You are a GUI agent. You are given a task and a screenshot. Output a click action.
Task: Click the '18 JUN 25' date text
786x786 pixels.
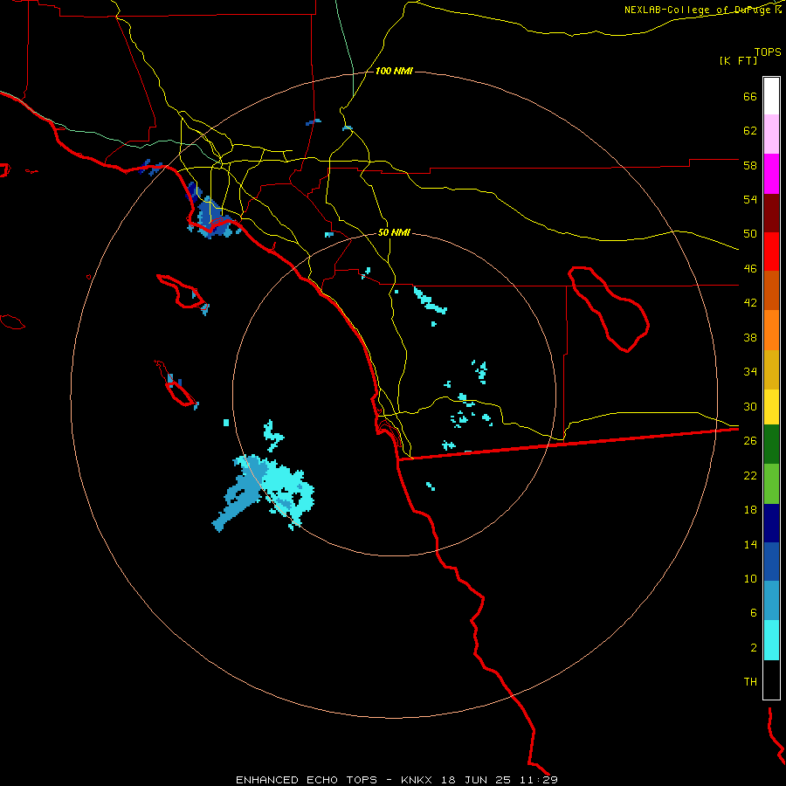(x=476, y=780)
